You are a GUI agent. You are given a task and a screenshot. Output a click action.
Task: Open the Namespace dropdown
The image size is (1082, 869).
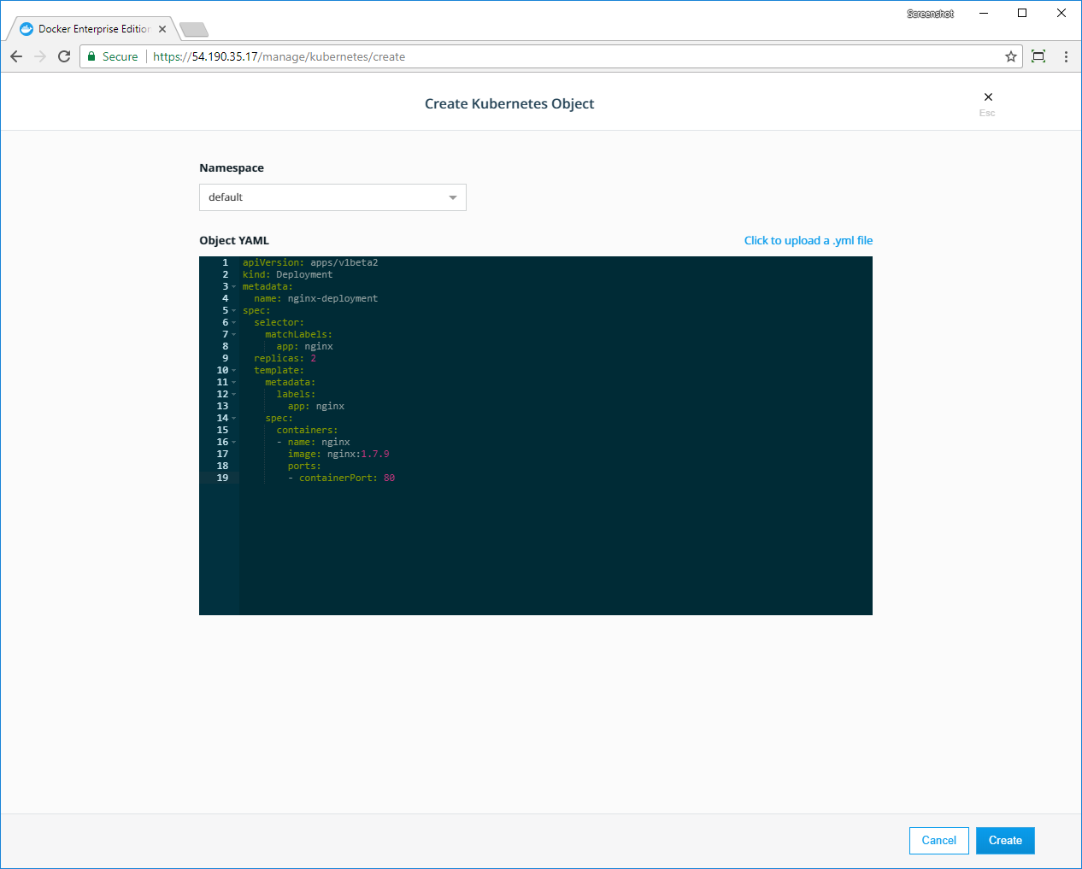coord(332,197)
